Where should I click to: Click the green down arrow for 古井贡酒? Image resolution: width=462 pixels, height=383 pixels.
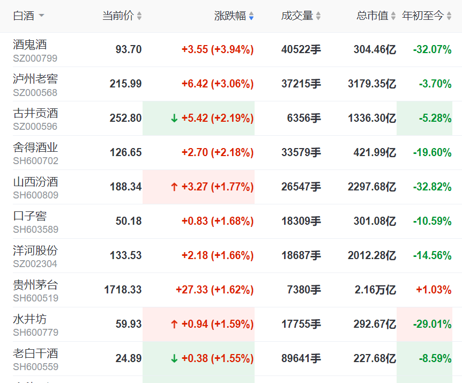[174, 118]
